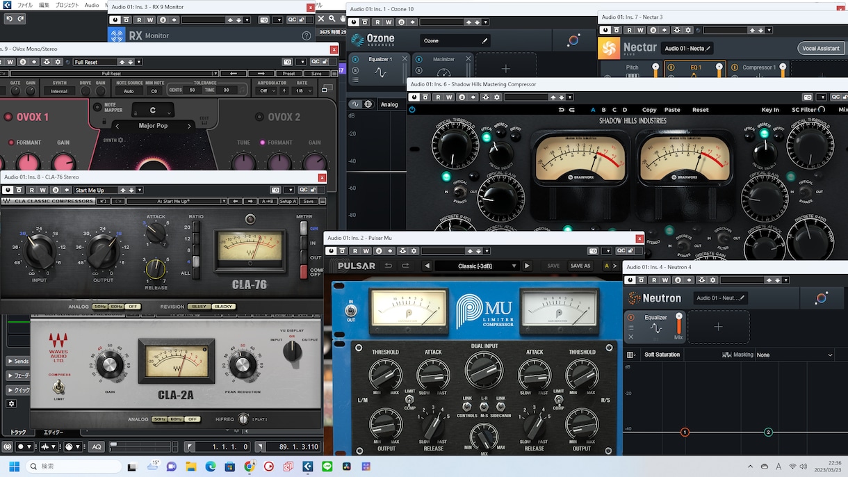Click the undo arrow in Cubase toolbar
848x477 pixels.
tap(8, 19)
